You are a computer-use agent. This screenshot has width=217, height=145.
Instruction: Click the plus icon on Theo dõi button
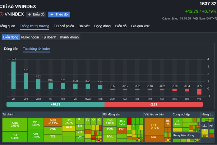[52, 14]
